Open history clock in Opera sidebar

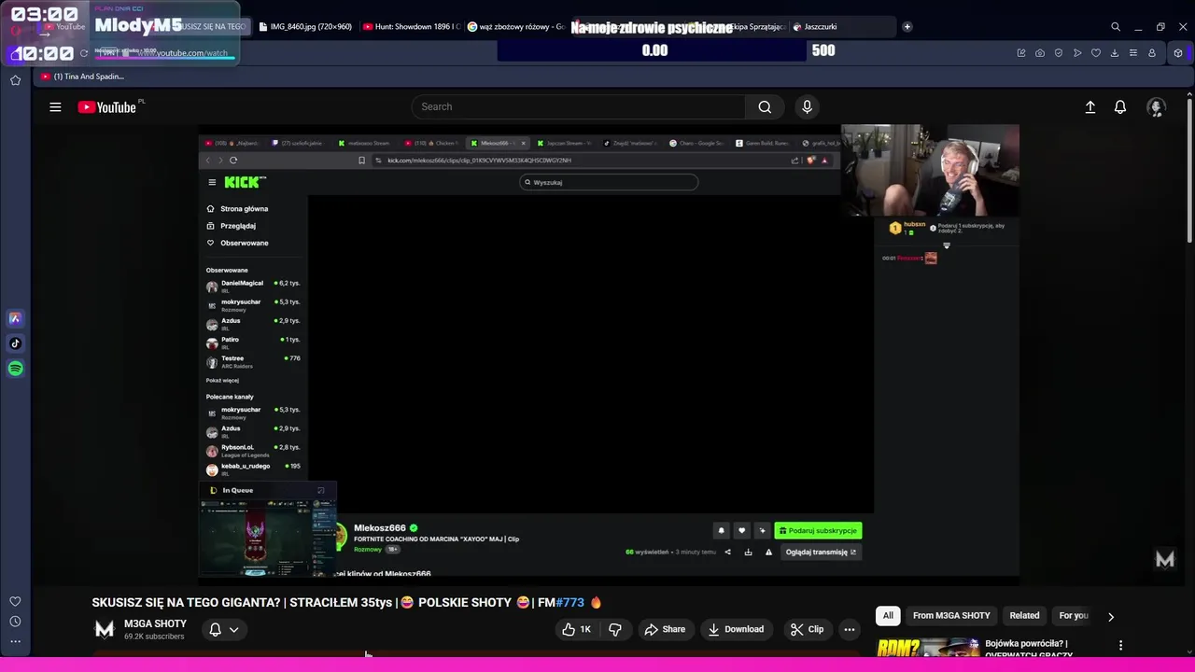coord(15,622)
